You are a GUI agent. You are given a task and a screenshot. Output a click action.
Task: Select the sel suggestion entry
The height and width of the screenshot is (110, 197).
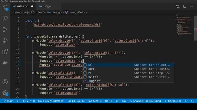pyautogui.click(x=128, y=65)
